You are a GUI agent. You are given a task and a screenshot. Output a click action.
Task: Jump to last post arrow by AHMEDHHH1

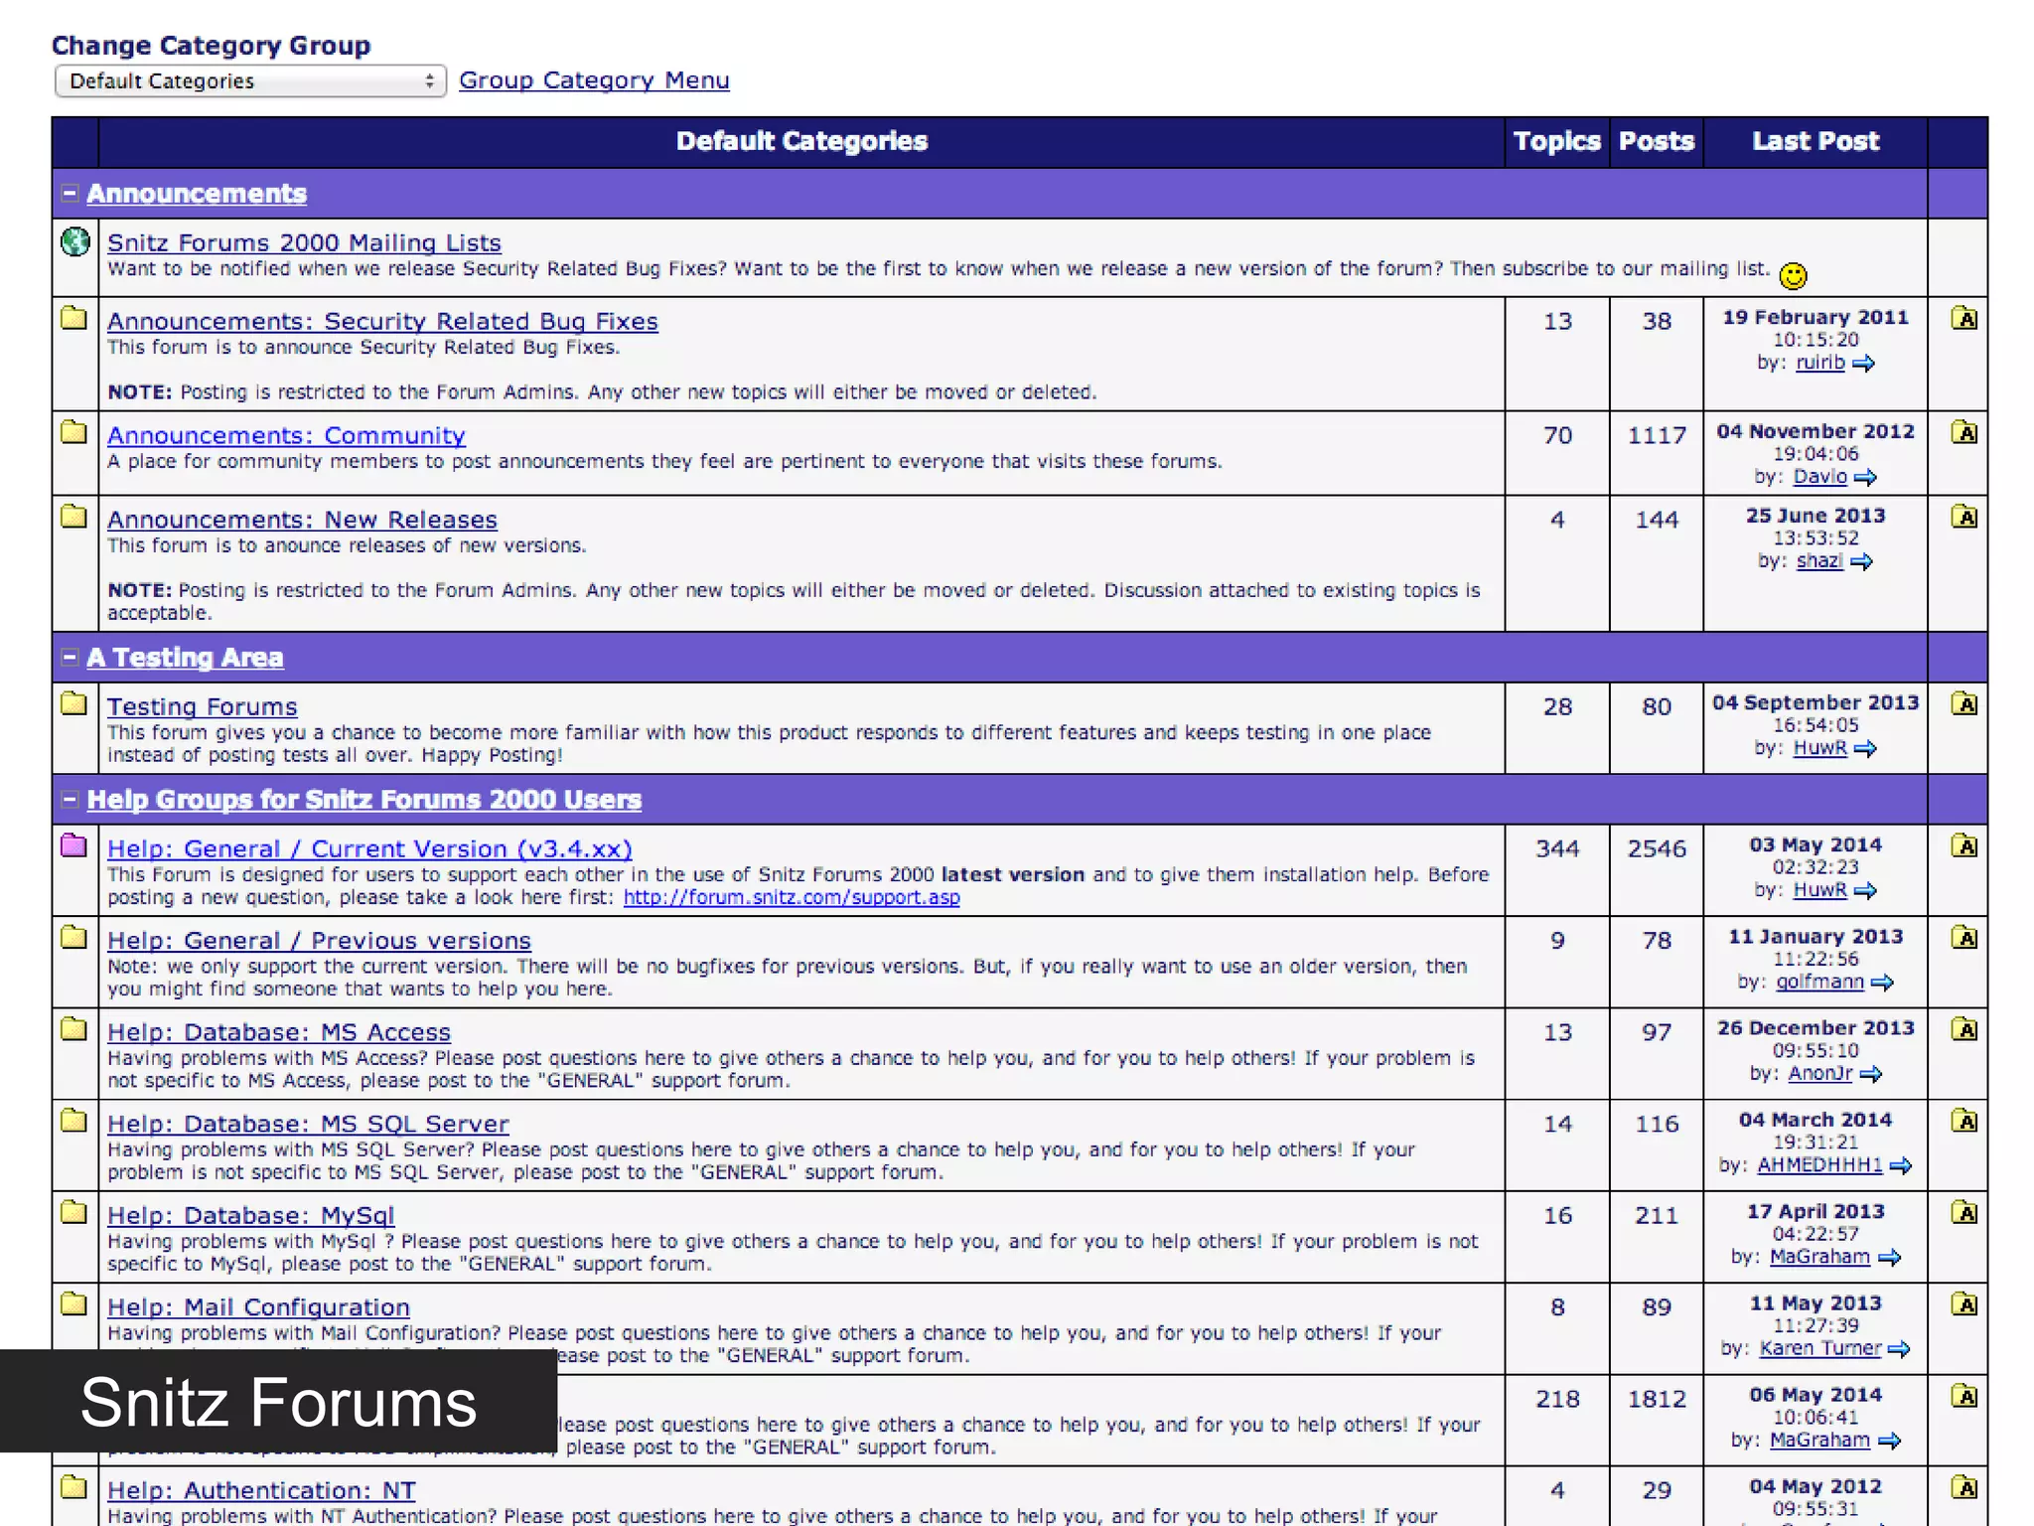tap(1900, 1166)
